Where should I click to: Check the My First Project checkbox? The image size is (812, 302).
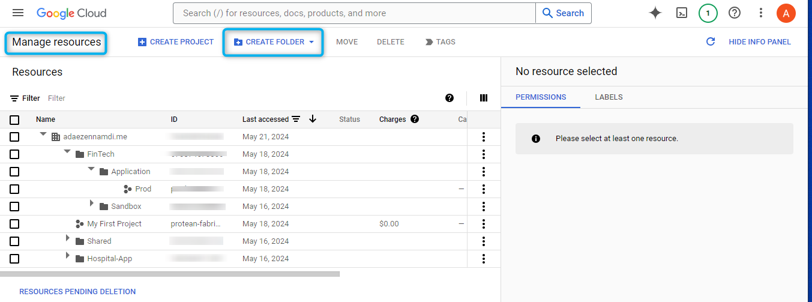coord(14,224)
